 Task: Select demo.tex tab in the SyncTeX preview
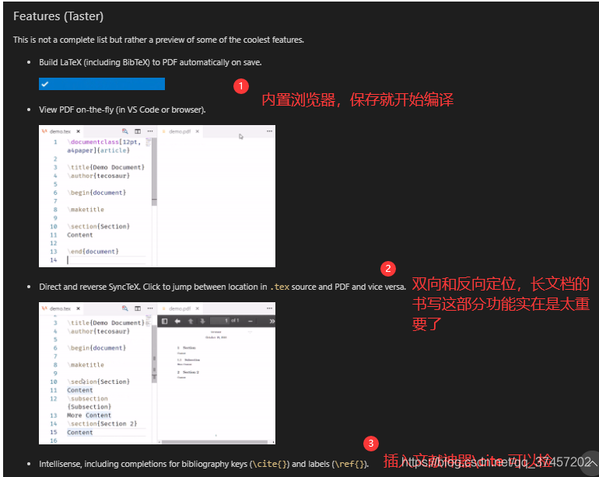click(60, 308)
